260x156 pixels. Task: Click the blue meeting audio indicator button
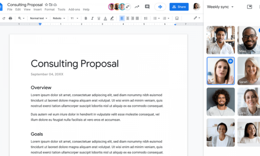coord(160,7)
